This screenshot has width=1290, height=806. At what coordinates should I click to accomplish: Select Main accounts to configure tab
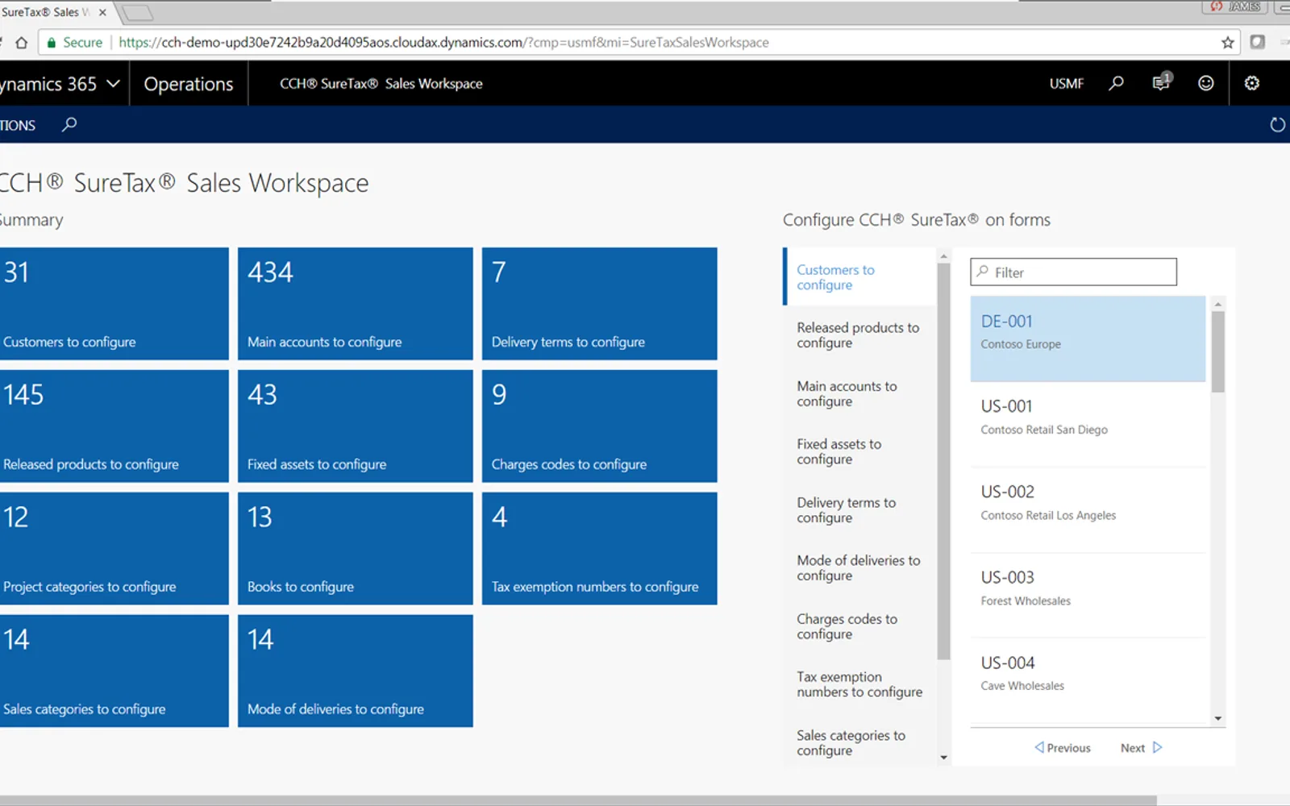(x=859, y=393)
